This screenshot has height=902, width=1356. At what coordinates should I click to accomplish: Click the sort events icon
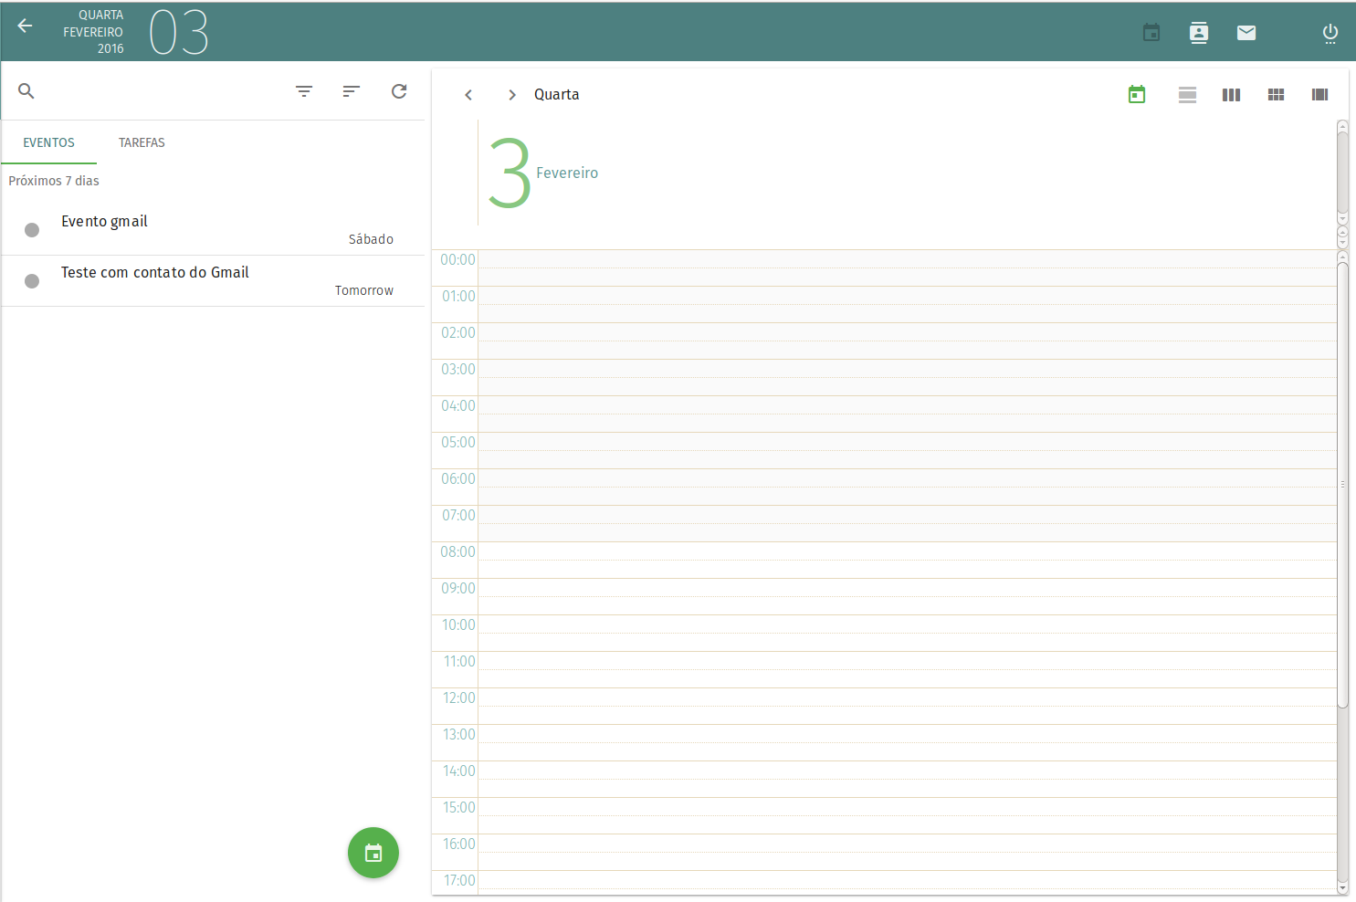point(352,91)
